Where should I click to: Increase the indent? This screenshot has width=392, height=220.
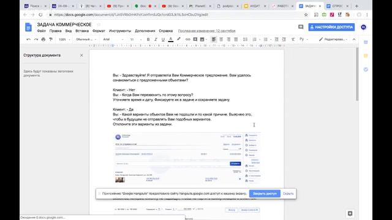(x=284, y=39)
